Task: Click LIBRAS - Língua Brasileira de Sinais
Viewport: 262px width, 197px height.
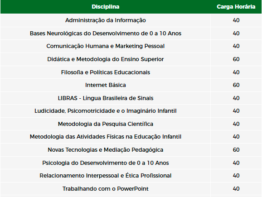Action: pos(106,98)
